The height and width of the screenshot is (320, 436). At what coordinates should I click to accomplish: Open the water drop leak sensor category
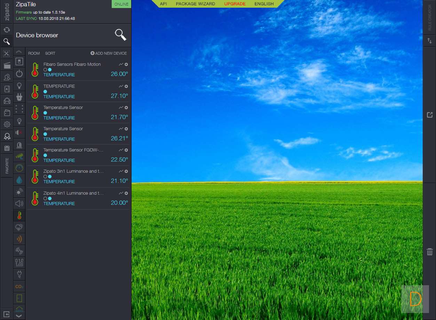(x=19, y=180)
